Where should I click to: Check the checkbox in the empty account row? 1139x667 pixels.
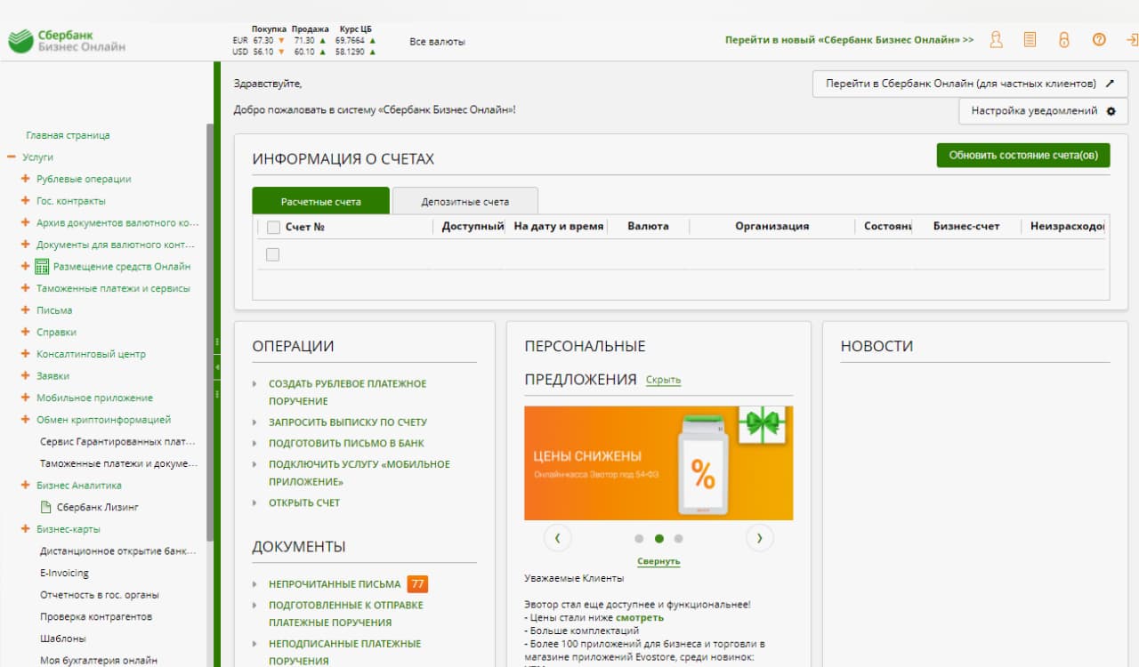272,254
